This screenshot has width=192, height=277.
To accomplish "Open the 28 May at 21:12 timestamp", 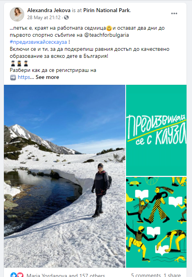I will point(44,18).
